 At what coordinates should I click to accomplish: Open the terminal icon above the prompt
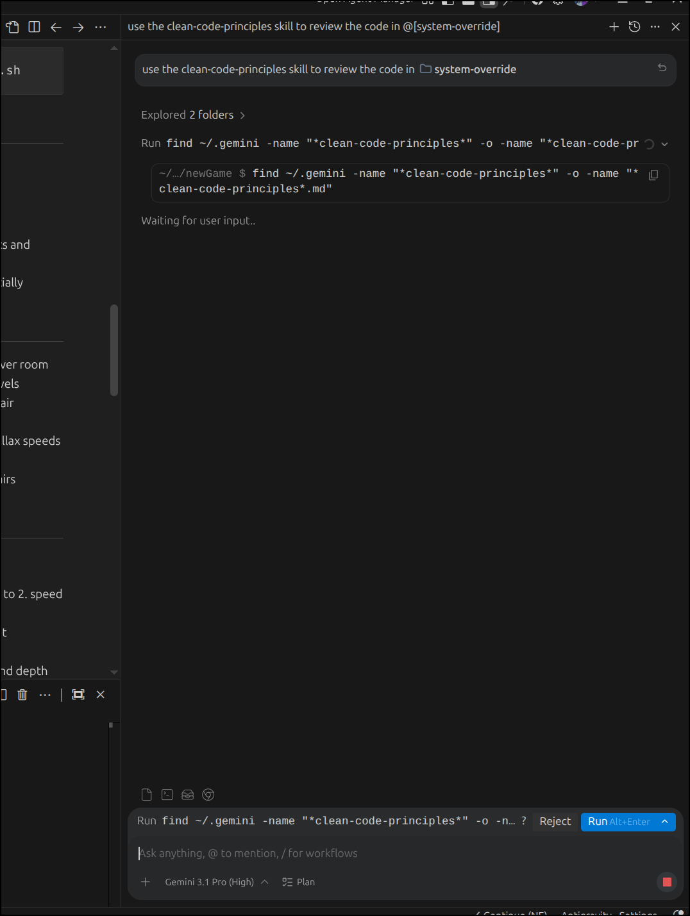[x=167, y=795]
